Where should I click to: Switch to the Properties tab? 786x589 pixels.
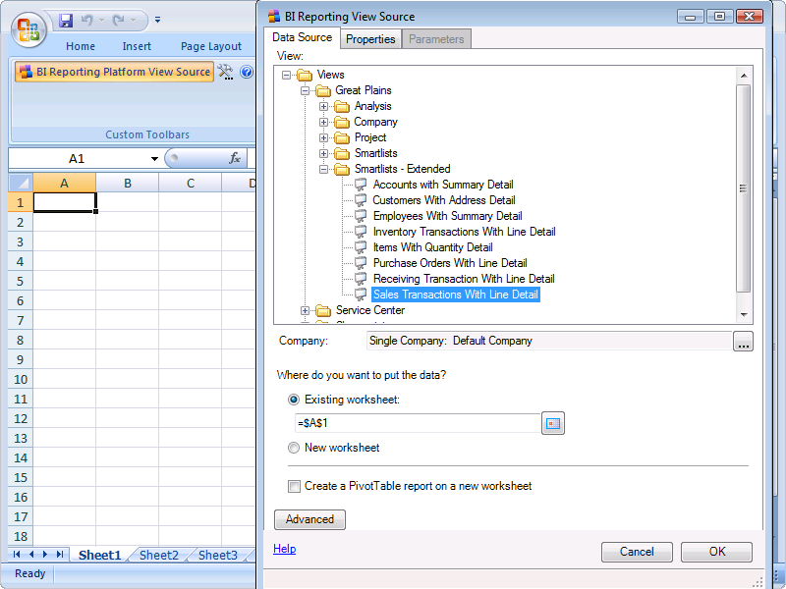[x=370, y=38]
